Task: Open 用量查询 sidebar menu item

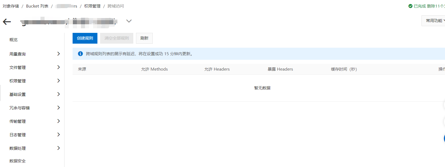Action: point(18,54)
